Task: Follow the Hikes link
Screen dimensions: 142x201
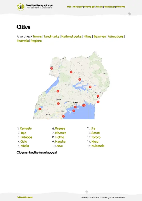Action: click(x=88, y=36)
